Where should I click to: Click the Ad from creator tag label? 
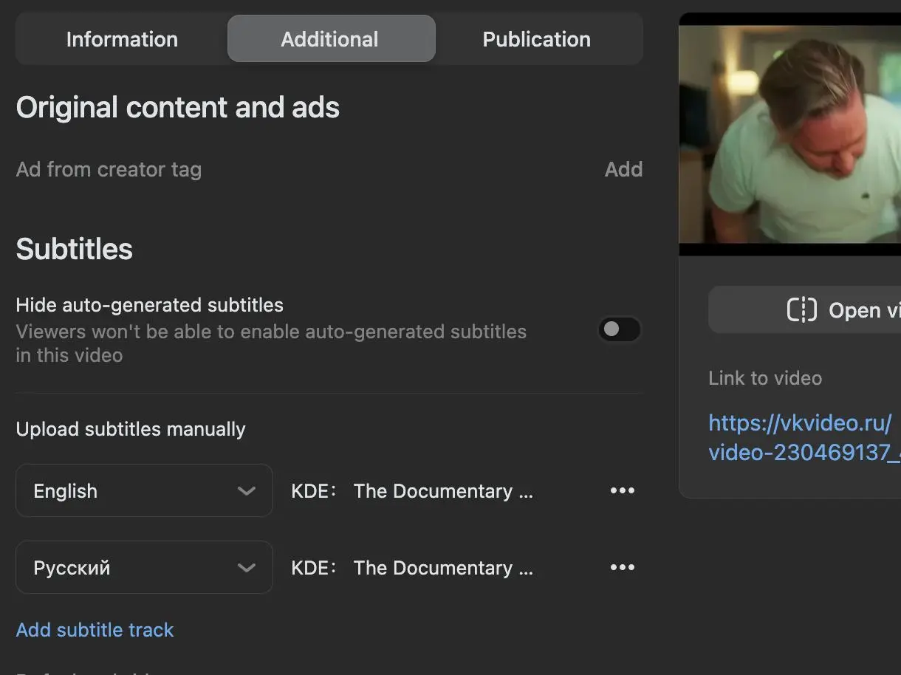point(109,169)
